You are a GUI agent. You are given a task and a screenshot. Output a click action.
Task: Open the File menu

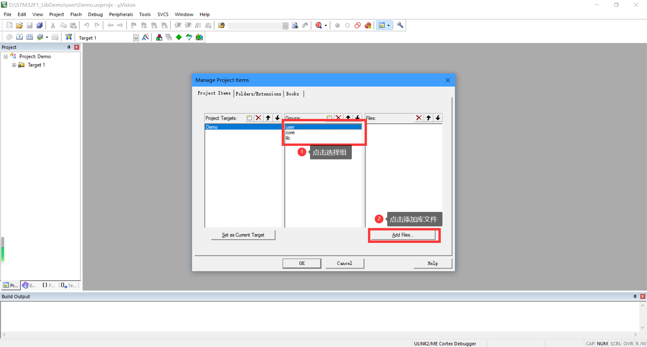[7, 14]
